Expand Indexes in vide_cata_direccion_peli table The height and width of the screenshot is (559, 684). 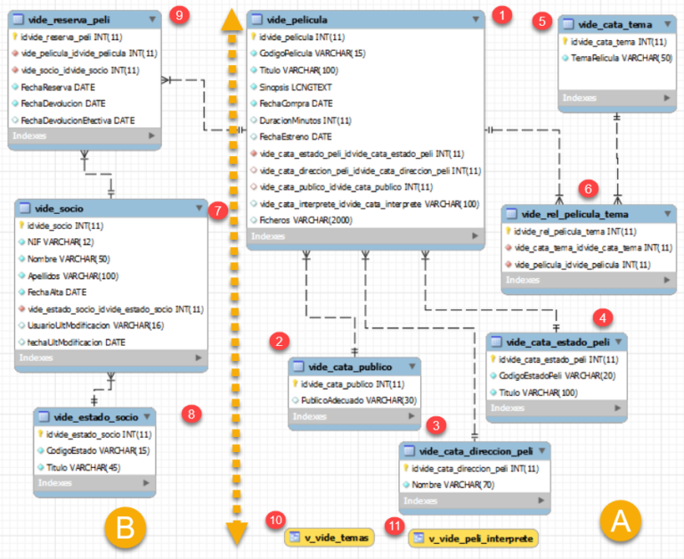click(541, 501)
